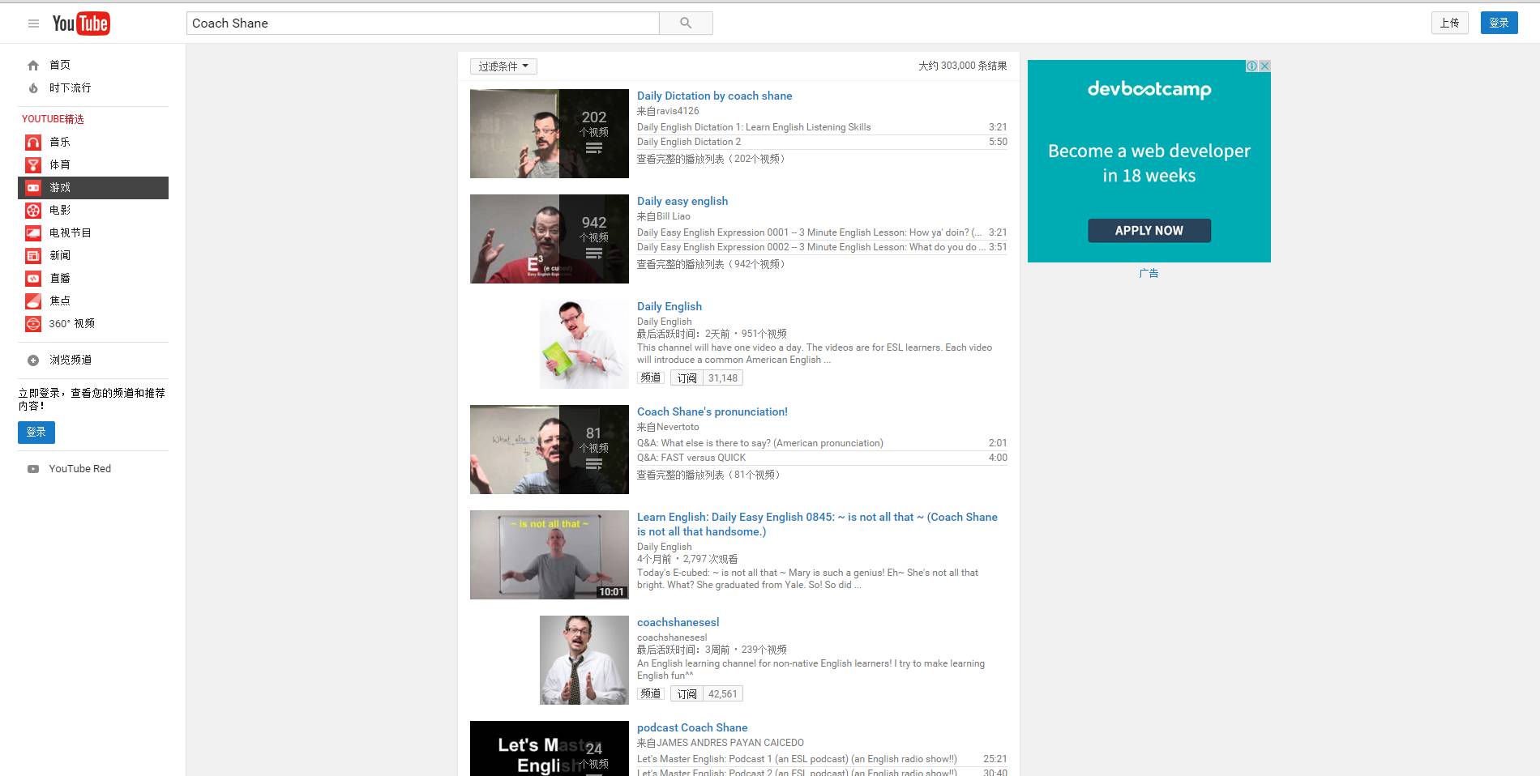This screenshot has width=1540, height=776.
Task: Subscribe (订阅) to the coachshanesesl channel
Action: 687,694
